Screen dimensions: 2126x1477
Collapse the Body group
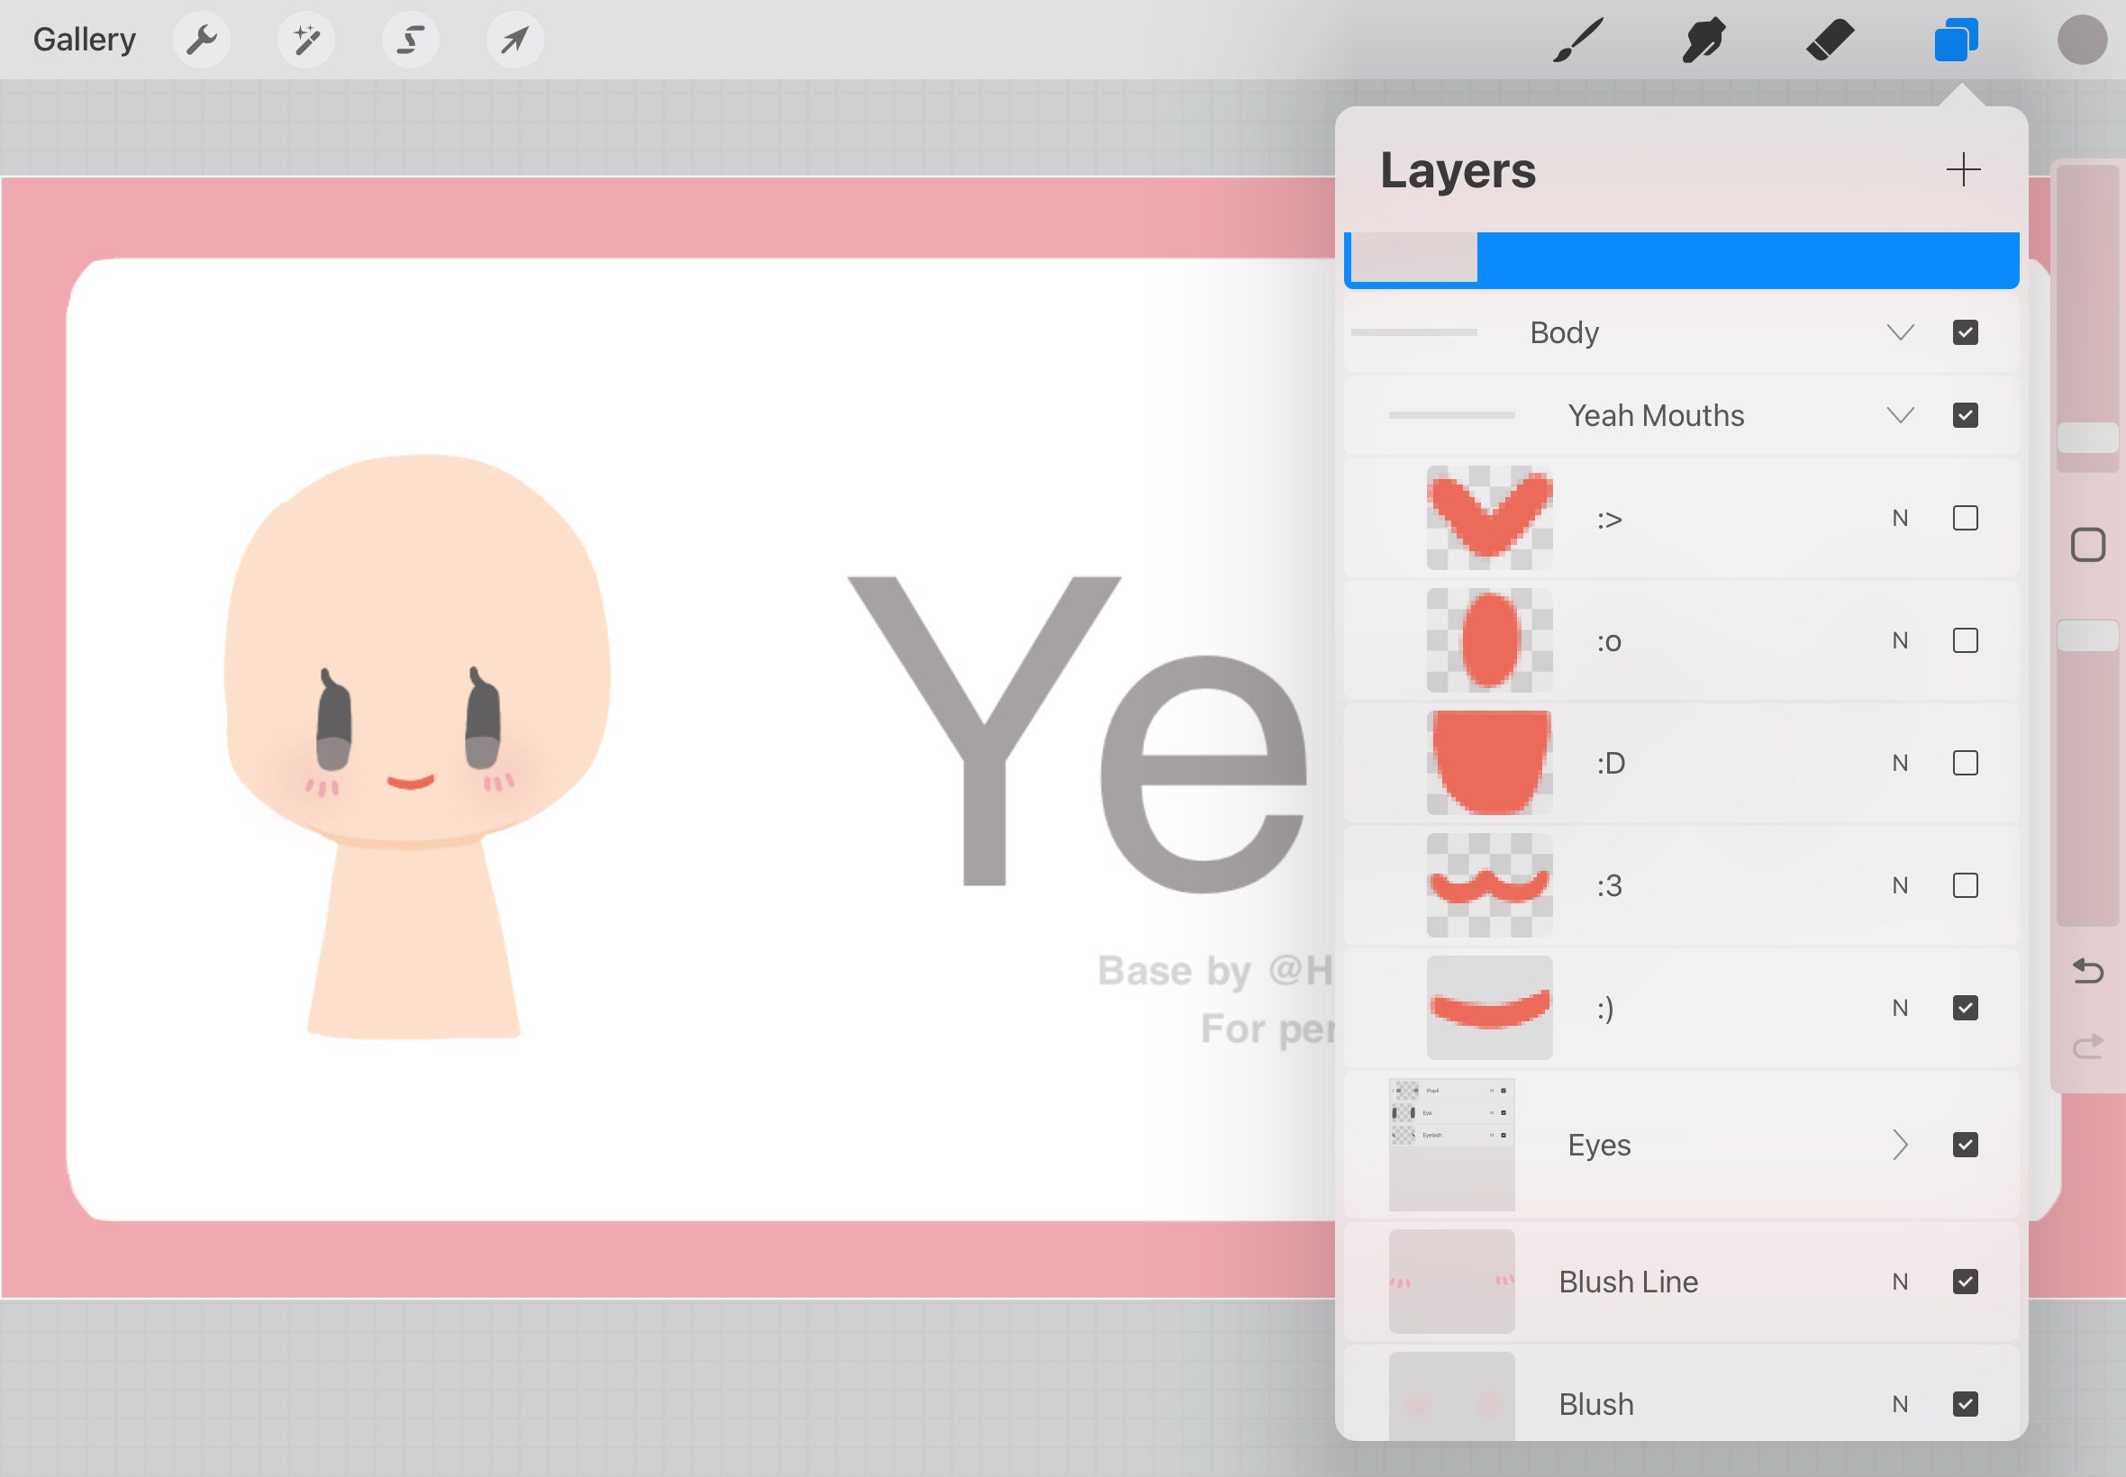1901,332
